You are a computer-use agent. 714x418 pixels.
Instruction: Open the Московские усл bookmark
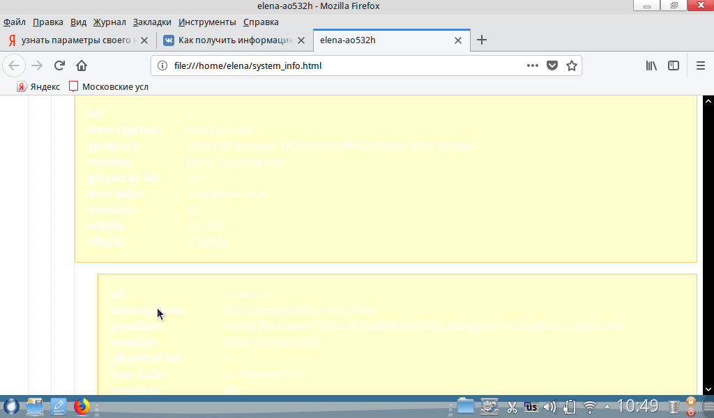tap(108, 86)
